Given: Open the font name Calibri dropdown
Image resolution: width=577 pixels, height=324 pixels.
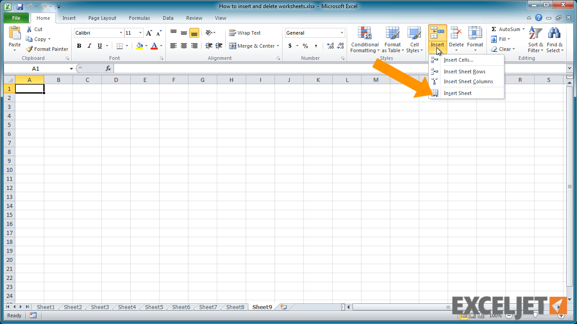Looking at the screenshot, I should pyautogui.click(x=121, y=33).
